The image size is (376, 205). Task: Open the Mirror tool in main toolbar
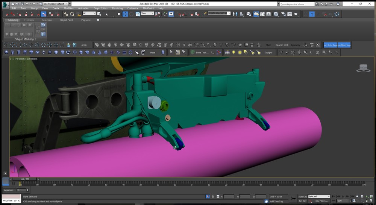pyautogui.click(x=235, y=14)
